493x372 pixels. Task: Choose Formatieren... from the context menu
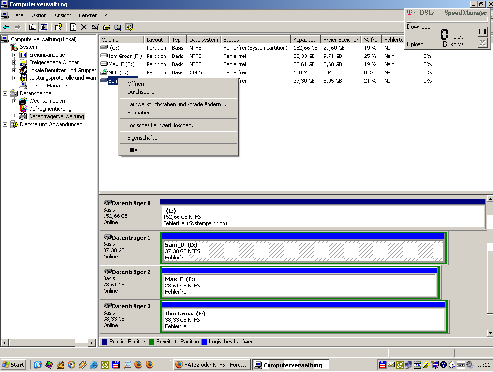click(144, 113)
